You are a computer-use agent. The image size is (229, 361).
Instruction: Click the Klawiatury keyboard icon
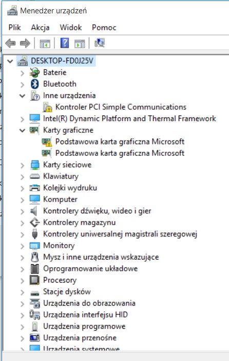pos(34,176)
